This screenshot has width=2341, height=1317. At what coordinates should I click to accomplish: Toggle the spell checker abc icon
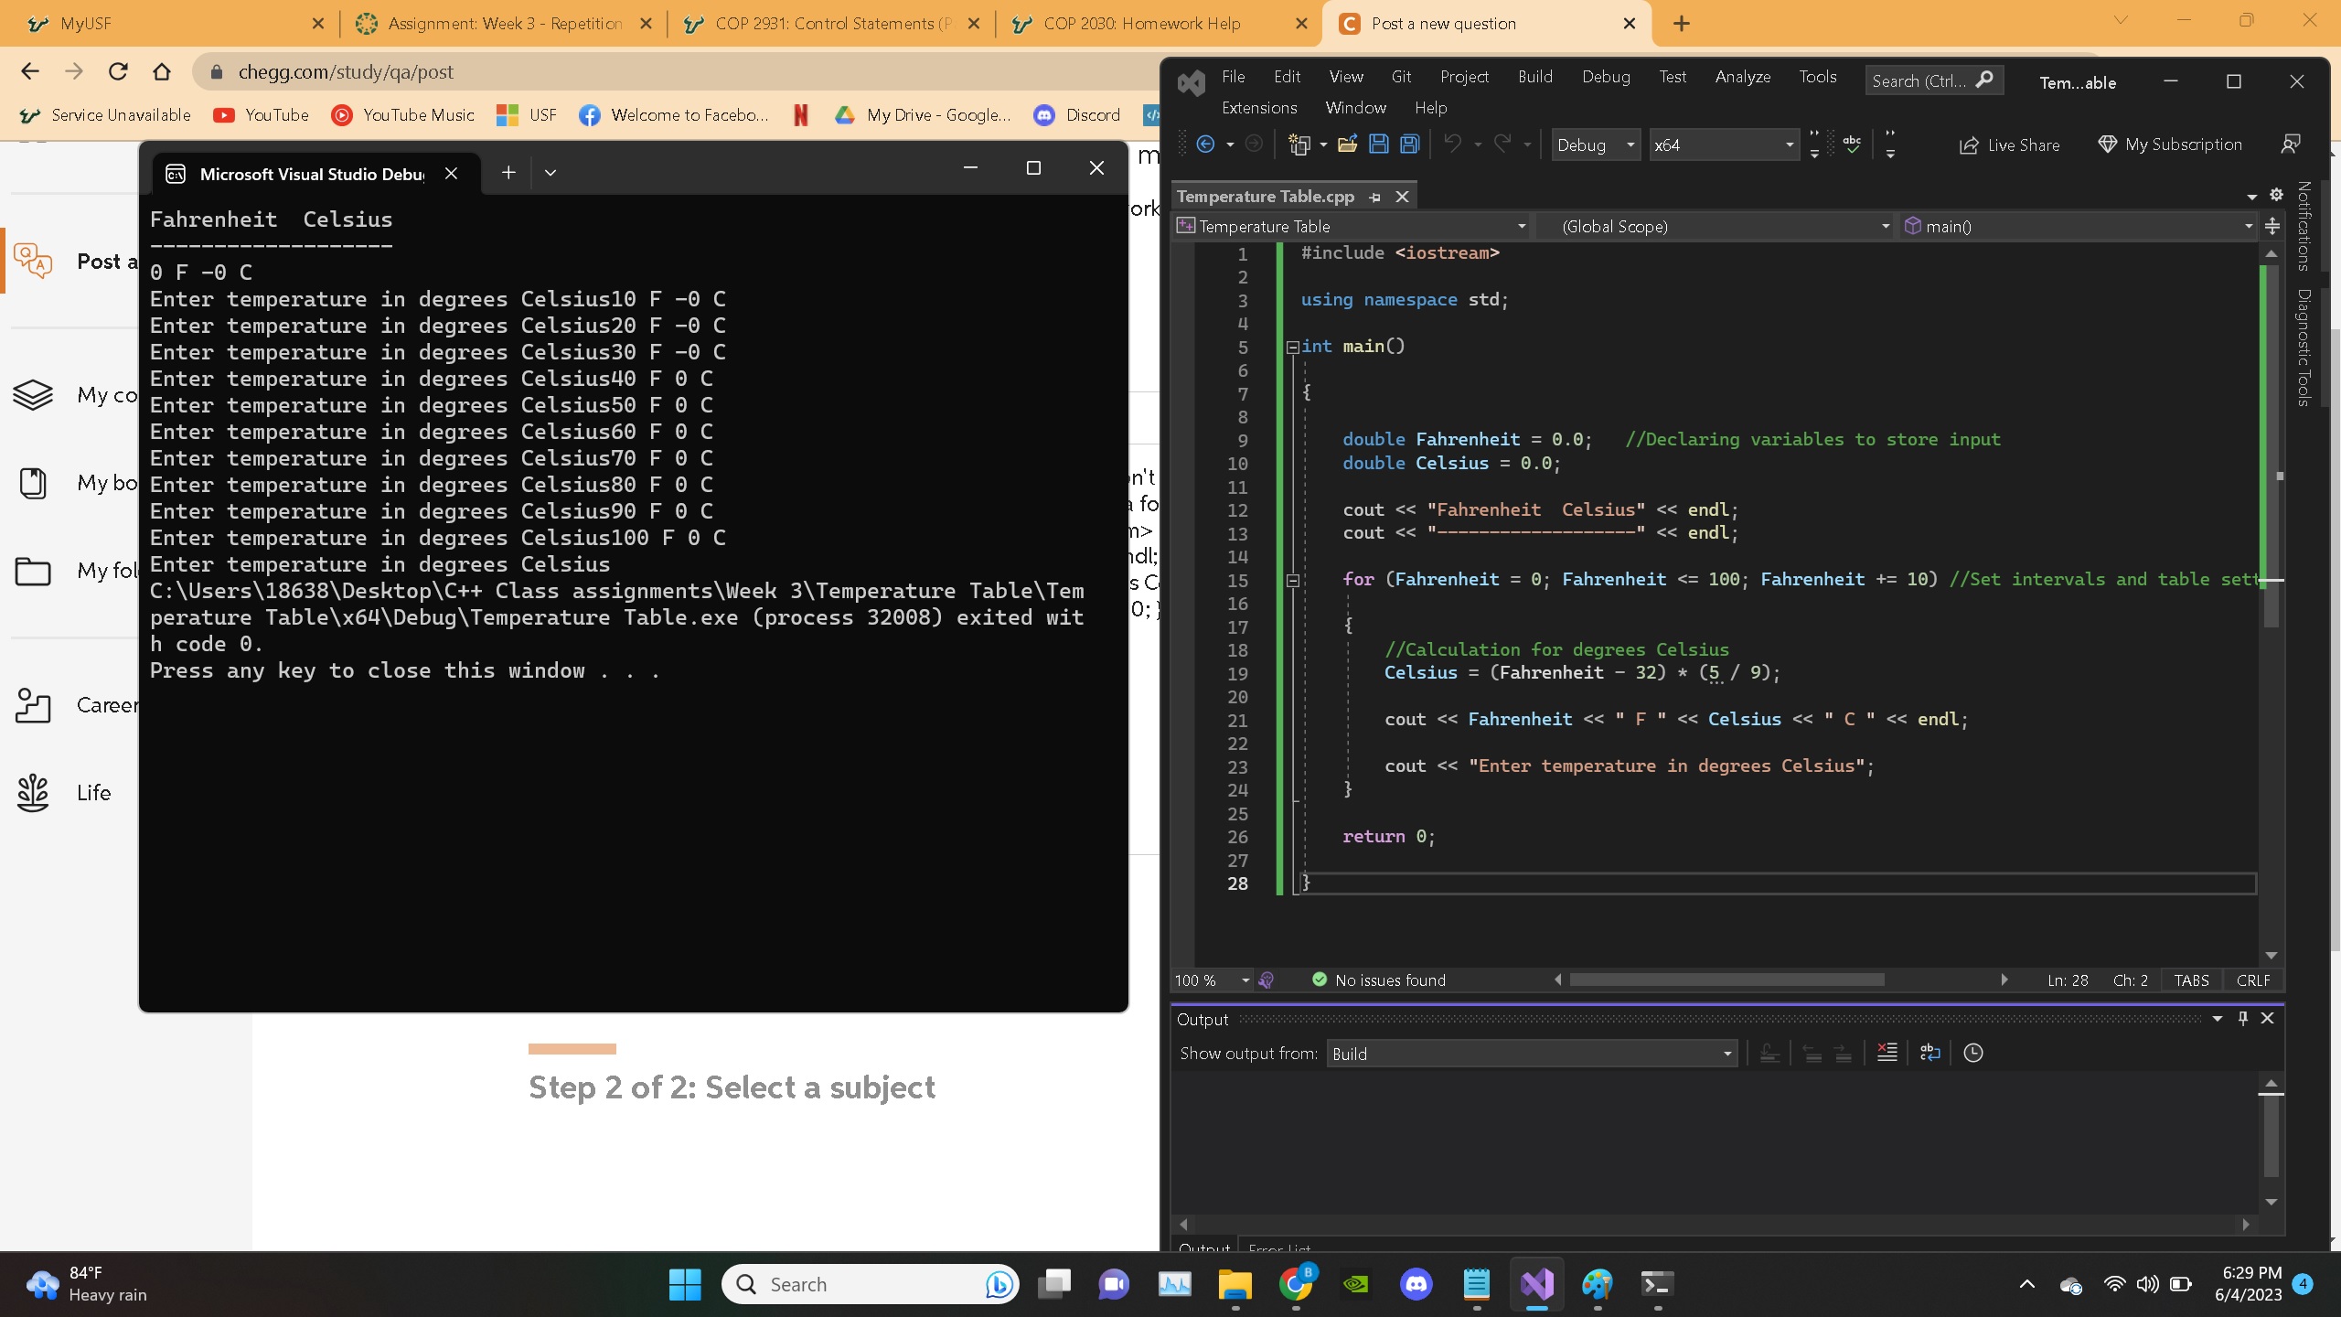pyautogui.click(x=1853, y=145)
